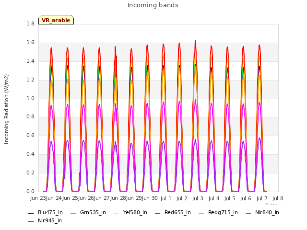Select the Red655_in legend label

pyautogui.click(x=177, y=212)
